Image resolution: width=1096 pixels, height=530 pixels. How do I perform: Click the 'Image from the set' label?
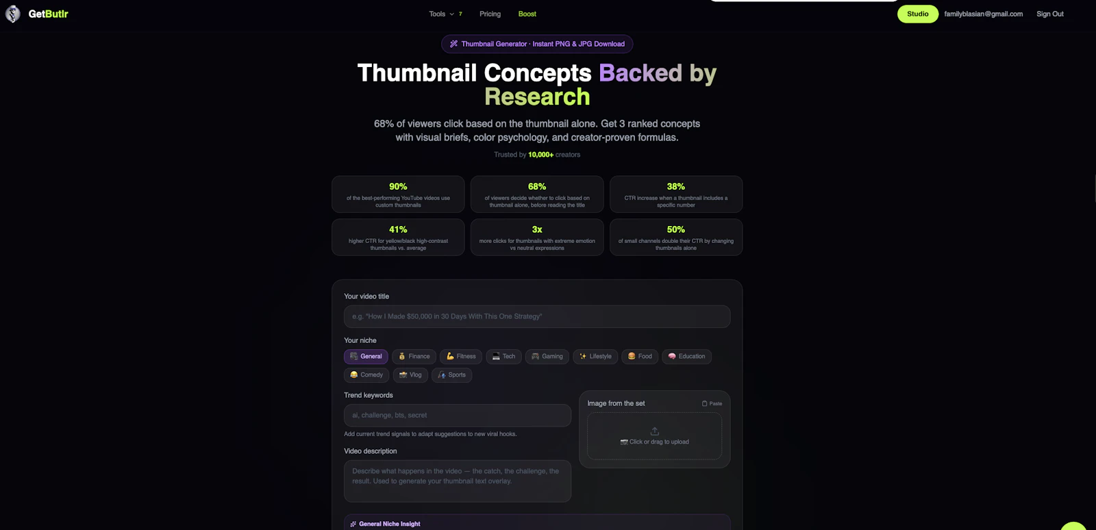click(x=616, y=403)
